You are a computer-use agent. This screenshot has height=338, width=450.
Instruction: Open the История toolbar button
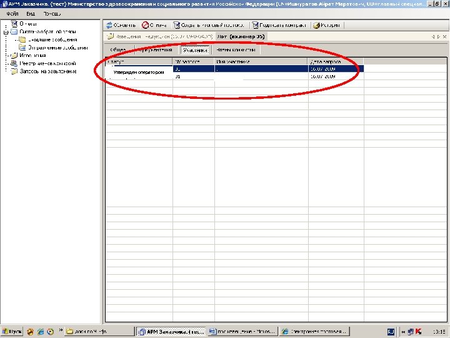click(x=327, y=25)
